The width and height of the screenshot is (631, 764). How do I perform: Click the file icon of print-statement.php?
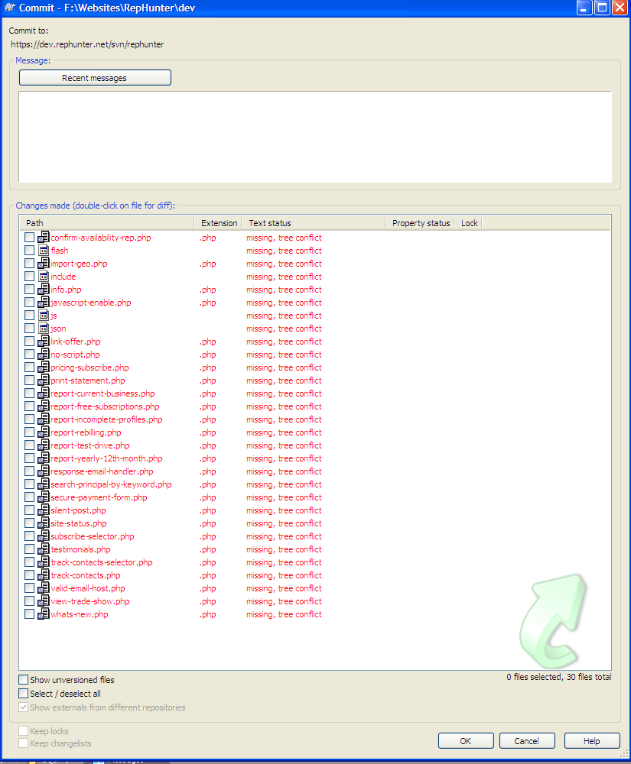click(44, 380)
